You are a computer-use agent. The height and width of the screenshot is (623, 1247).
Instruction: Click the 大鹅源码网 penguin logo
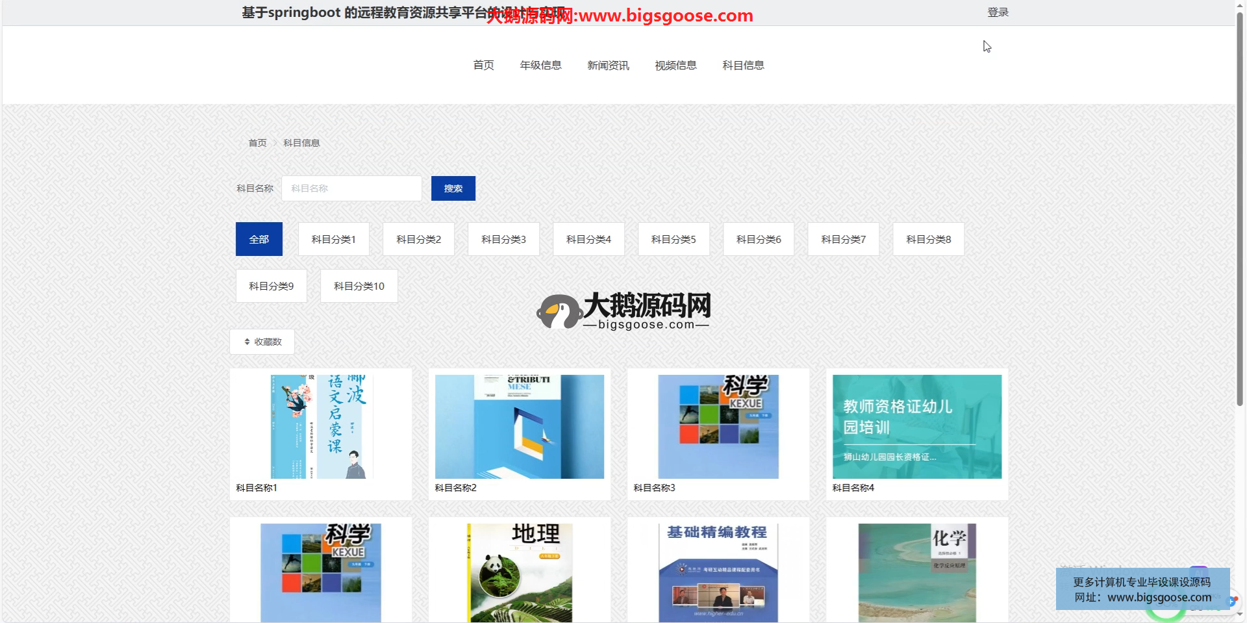[x=558, y=312]
